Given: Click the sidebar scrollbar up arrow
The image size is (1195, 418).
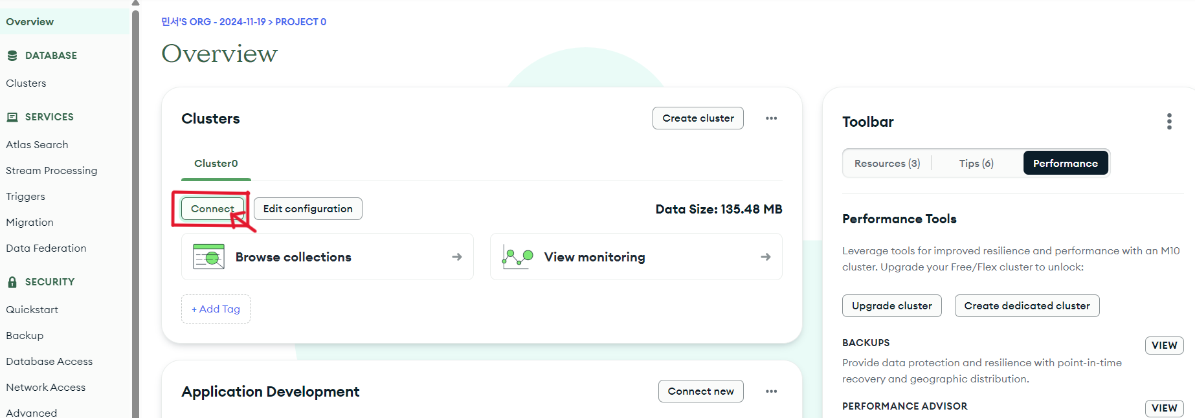Looking at the screenshot, I should [x=135, y=3].
